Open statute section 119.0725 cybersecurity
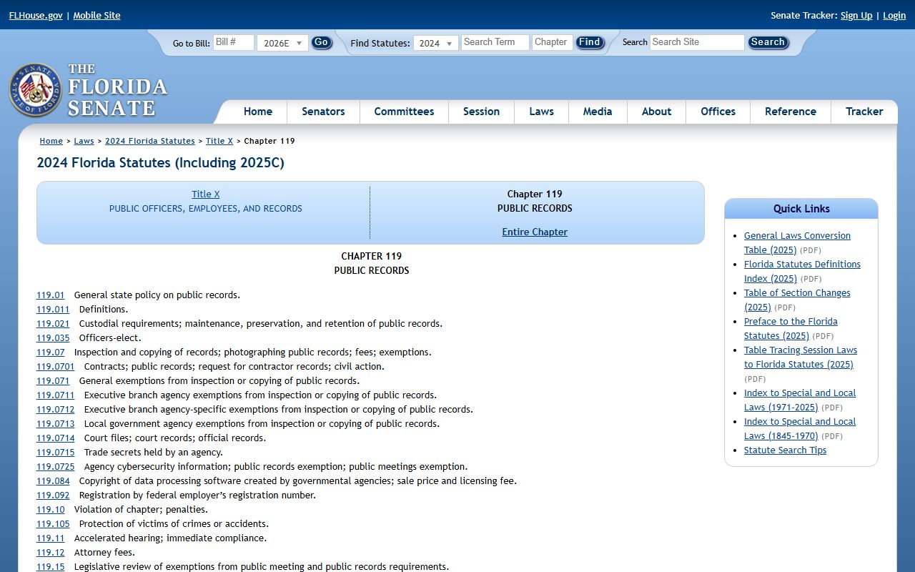This screenshot has width=915, height=572. 56,466
